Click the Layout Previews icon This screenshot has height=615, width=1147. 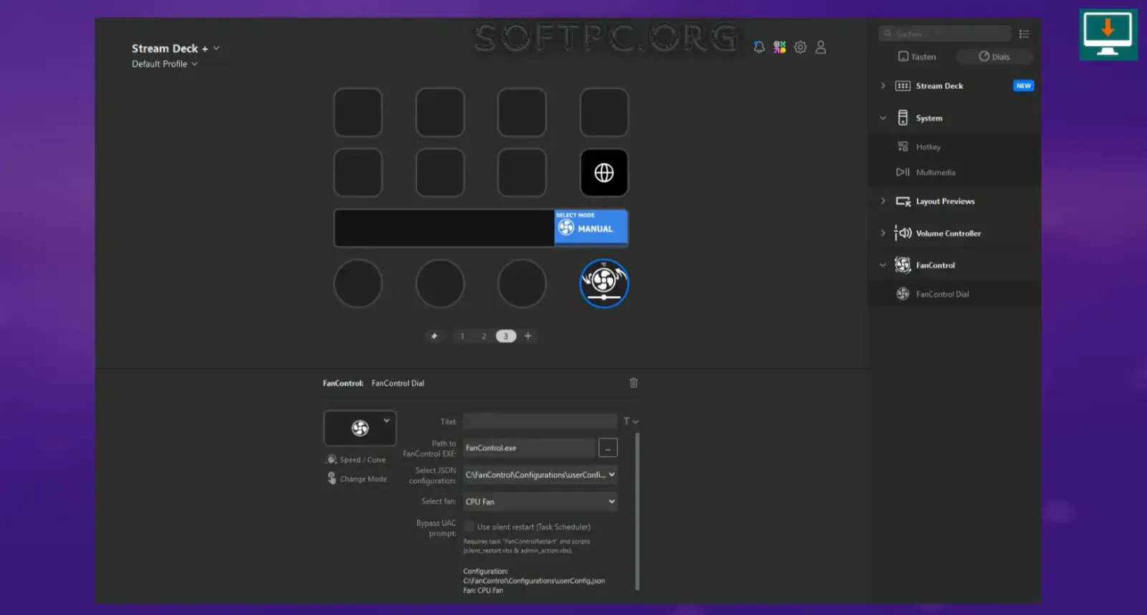(x=903, y=201)
